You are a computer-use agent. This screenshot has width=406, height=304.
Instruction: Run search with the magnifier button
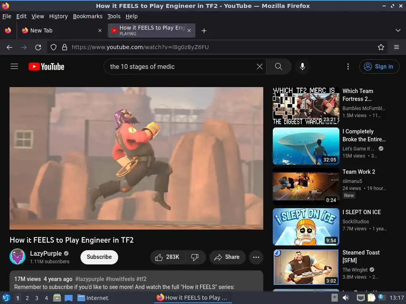tap(279, 66)
